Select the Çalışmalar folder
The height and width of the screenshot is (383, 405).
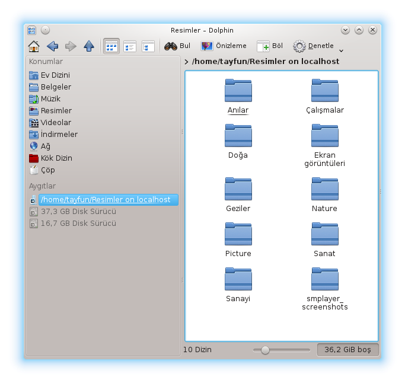(325, 96)
